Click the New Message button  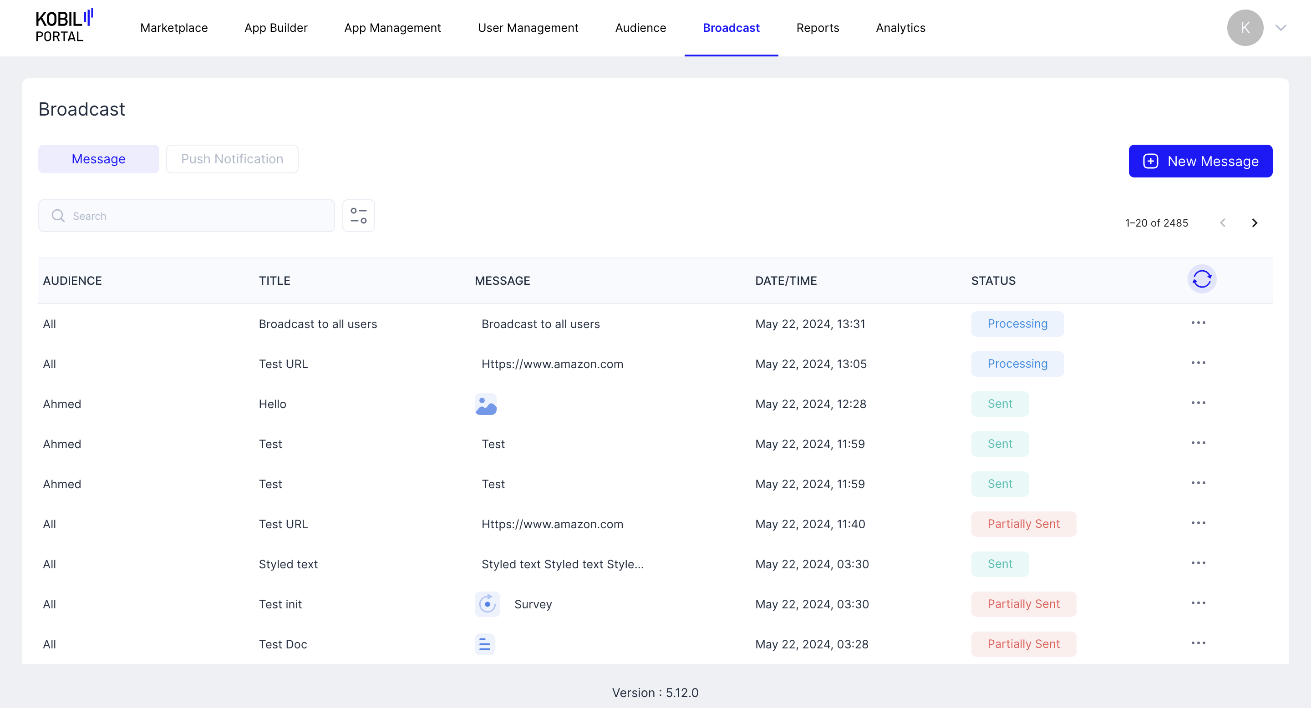tap(1200, 161)
